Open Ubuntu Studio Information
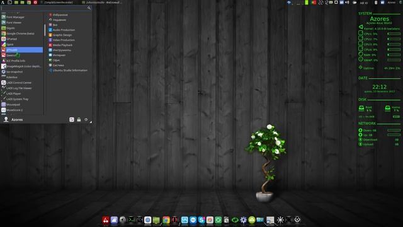403x227 pixels. [x=69, y=70]
